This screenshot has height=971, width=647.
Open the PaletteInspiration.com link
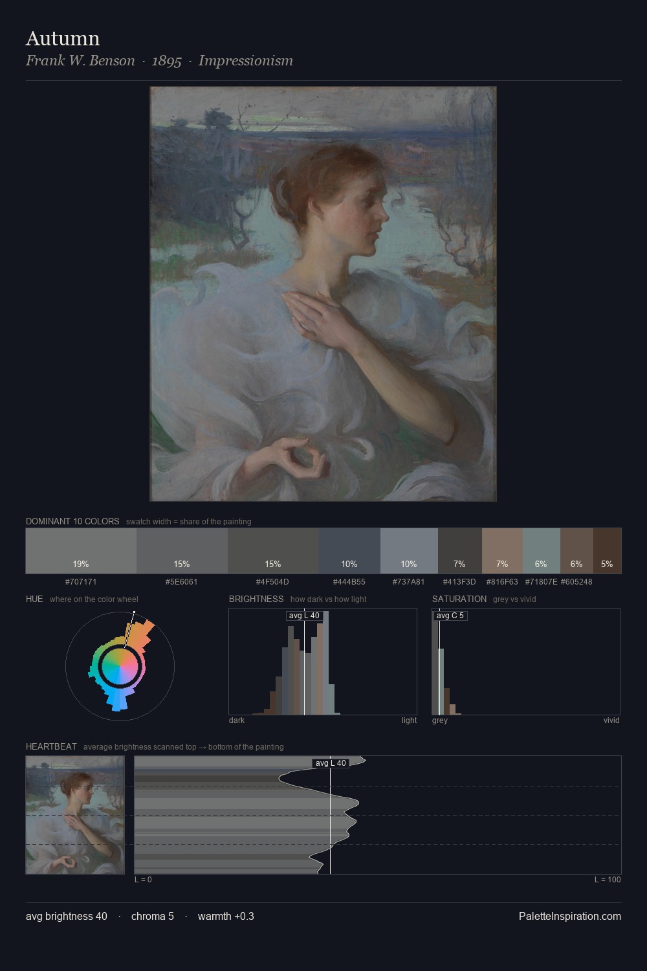570,917
